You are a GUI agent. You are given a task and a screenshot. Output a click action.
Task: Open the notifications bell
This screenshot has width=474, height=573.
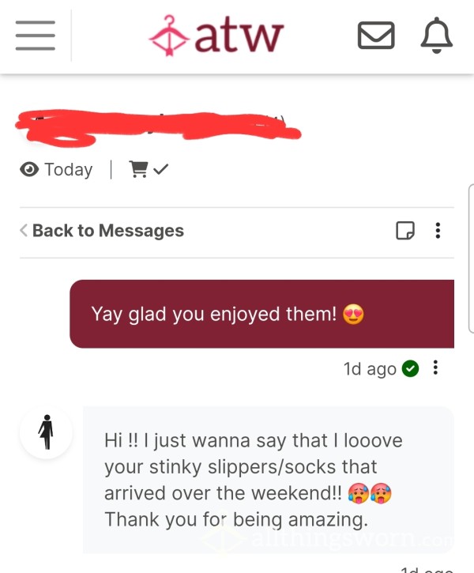coord(437,36)
